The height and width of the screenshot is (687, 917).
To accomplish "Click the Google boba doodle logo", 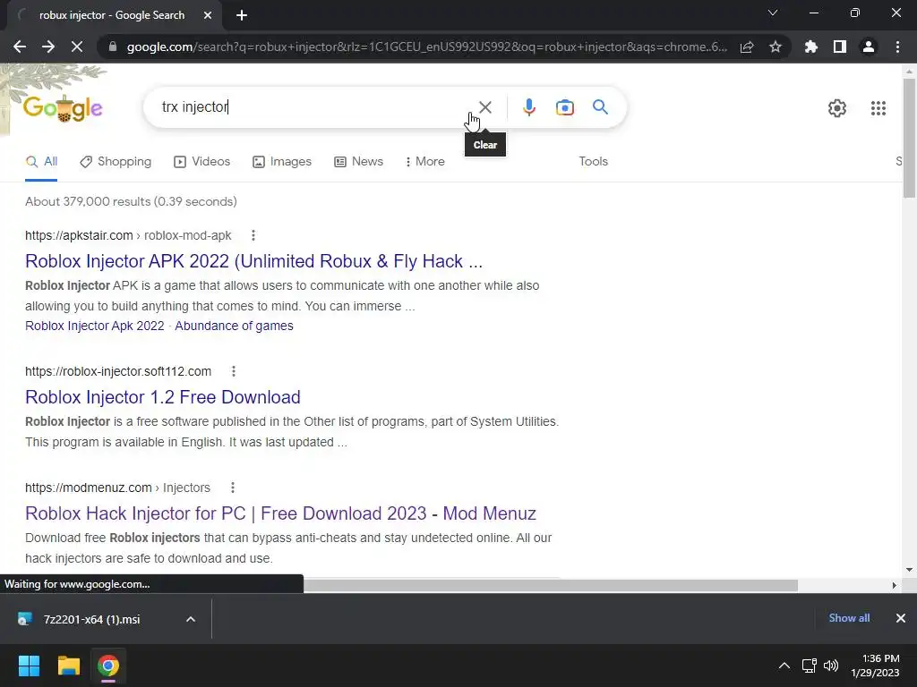I will click(64, 108).
